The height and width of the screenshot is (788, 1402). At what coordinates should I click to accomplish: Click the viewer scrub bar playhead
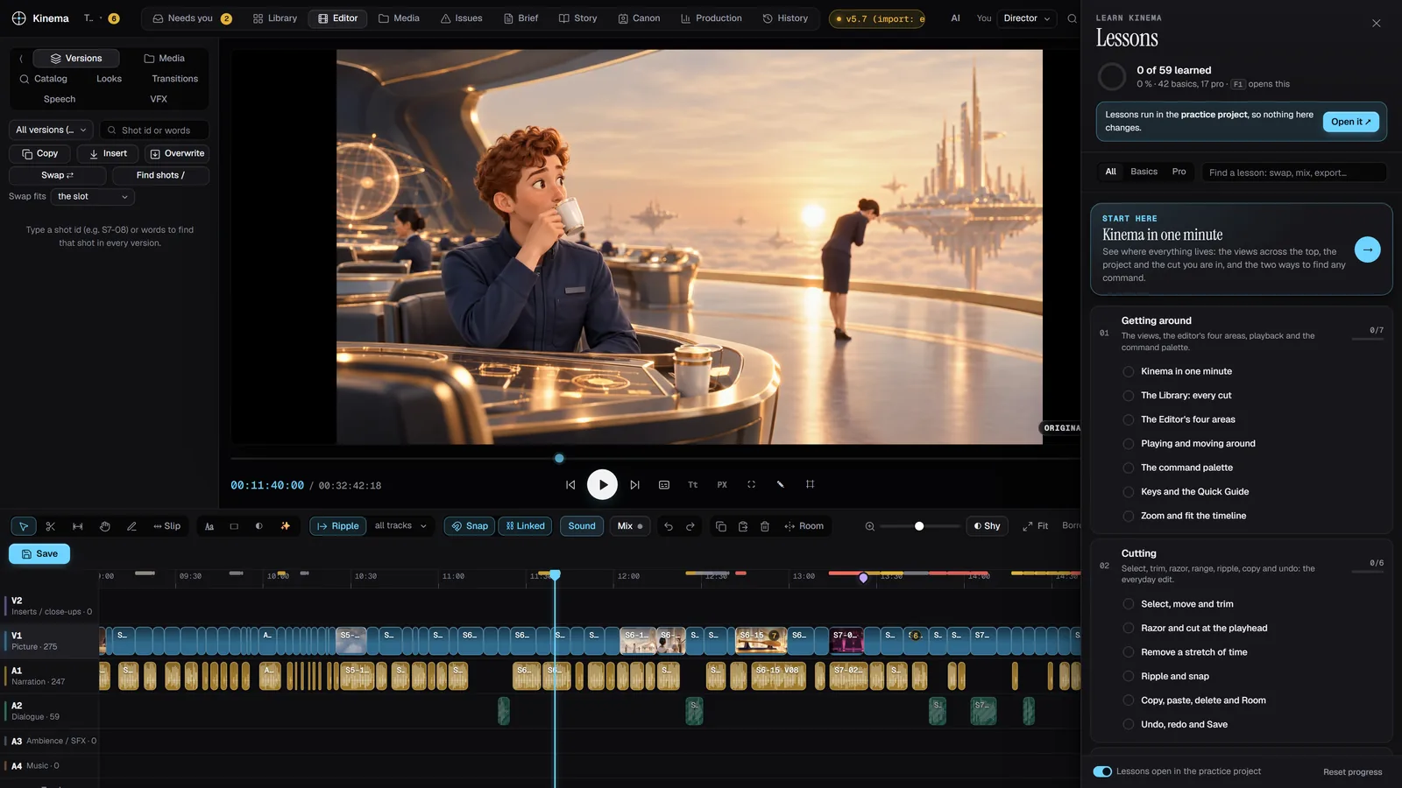(559, 458)
